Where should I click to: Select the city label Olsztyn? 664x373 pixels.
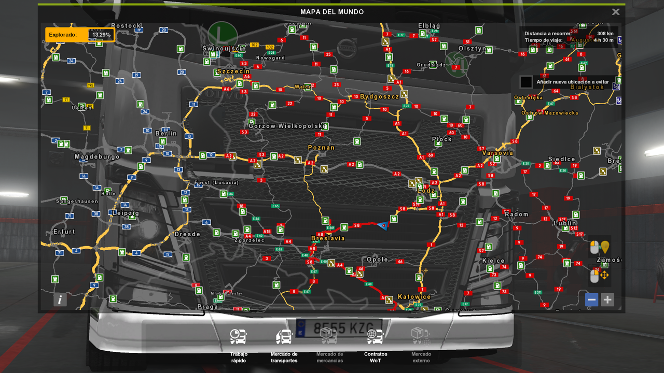click(473, 49)
